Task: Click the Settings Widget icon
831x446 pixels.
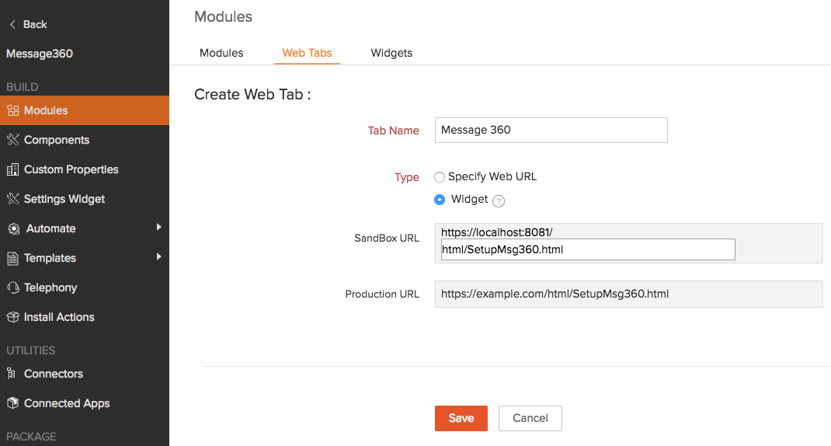Action: coord(12,199)
